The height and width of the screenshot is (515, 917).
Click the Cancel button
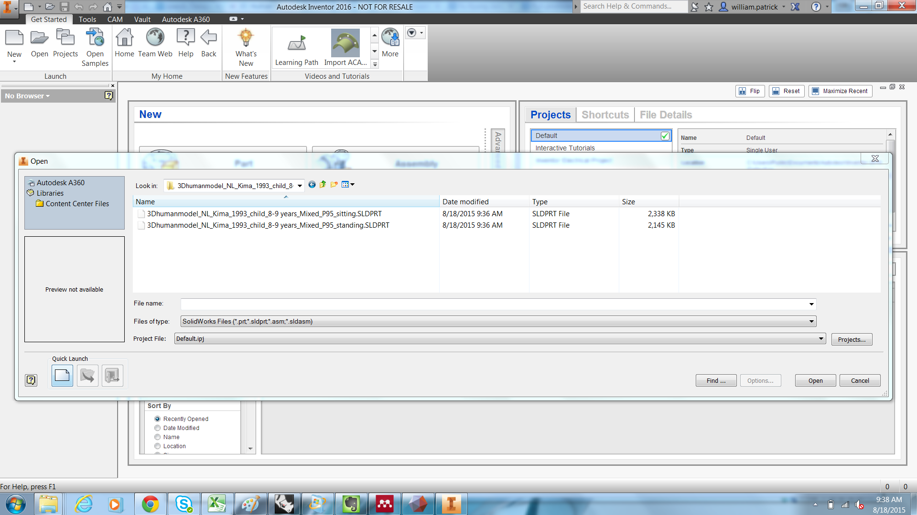coord(860,380)
